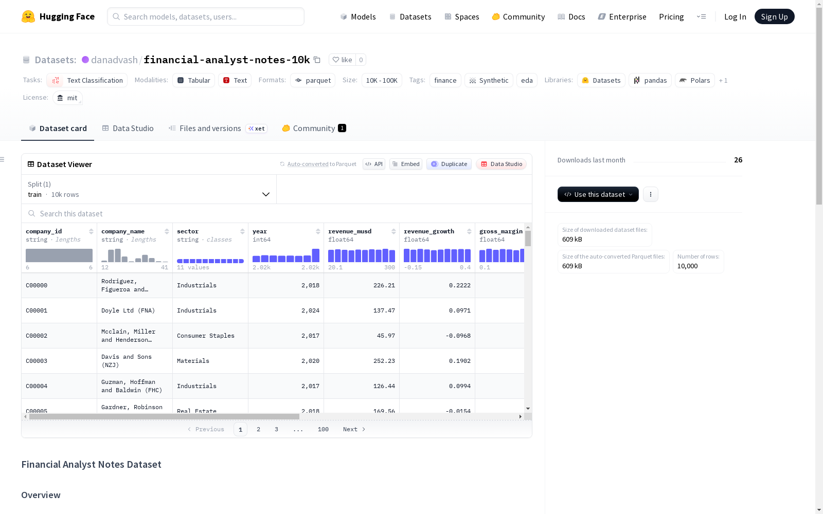Click the Synthetic tag
The height and width of the screenshot is (514, 823).
click(x=489, y=80)
